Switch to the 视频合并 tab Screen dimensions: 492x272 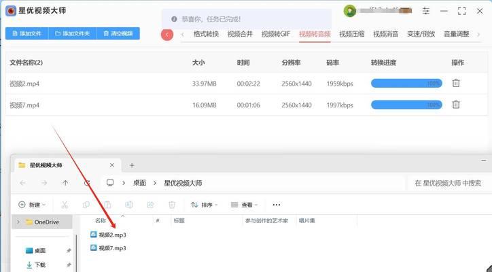pos(240,34)
